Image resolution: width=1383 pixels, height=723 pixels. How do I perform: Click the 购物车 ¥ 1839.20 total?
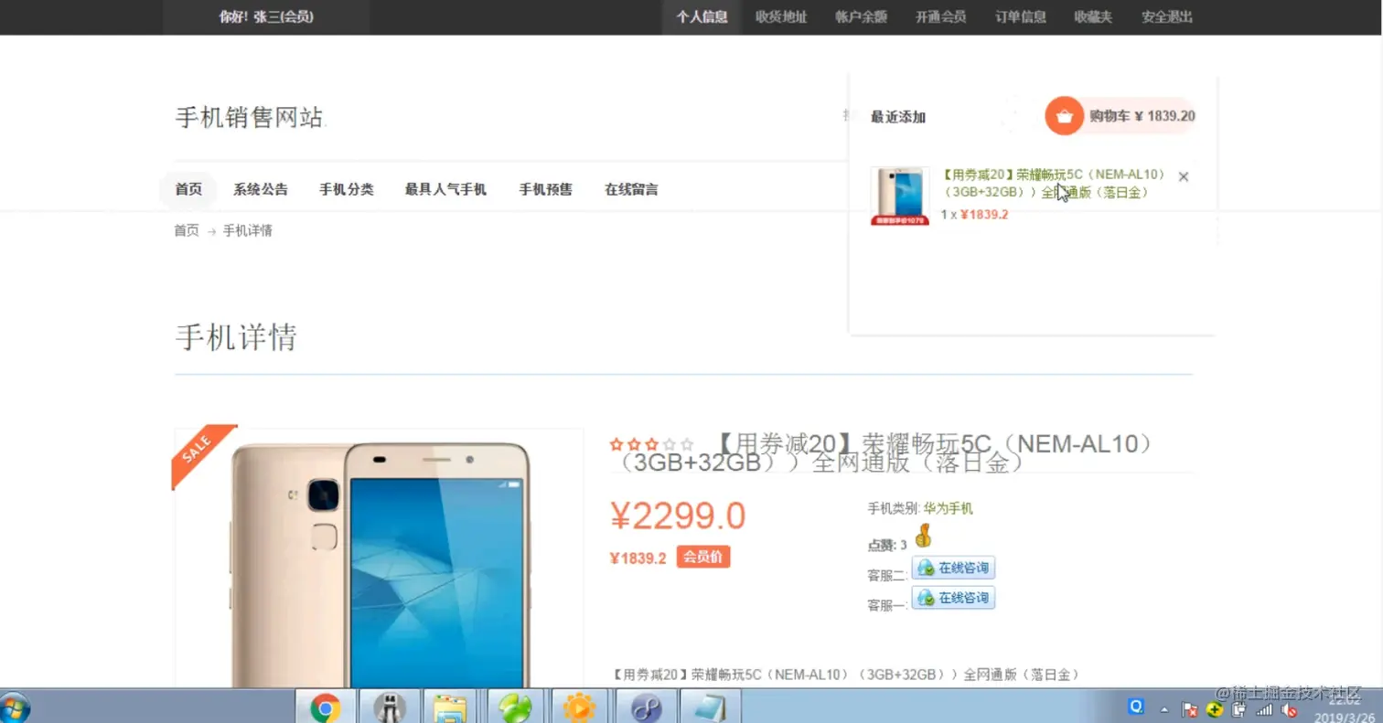coord(1142,116)
